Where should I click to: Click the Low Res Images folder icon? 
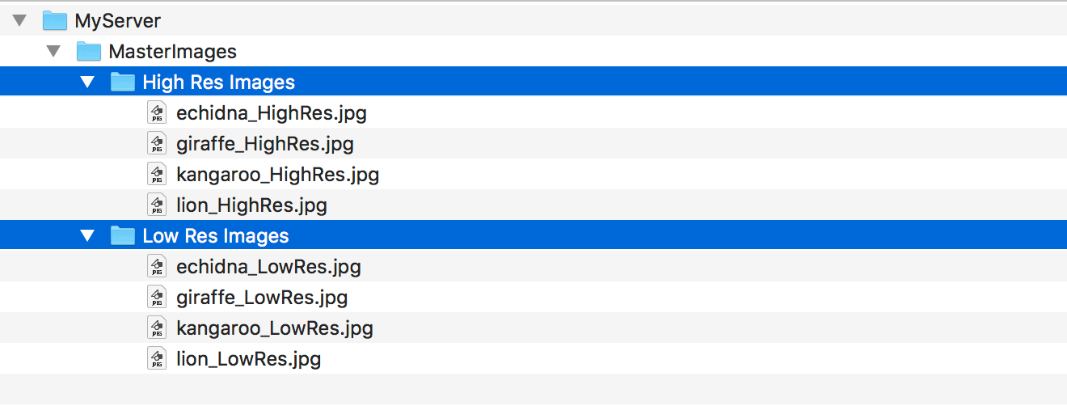click(x=122, y=235)
